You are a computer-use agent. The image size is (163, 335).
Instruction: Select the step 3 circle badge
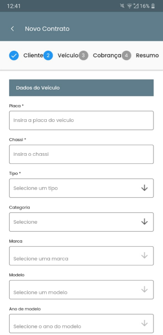point(84,56)
